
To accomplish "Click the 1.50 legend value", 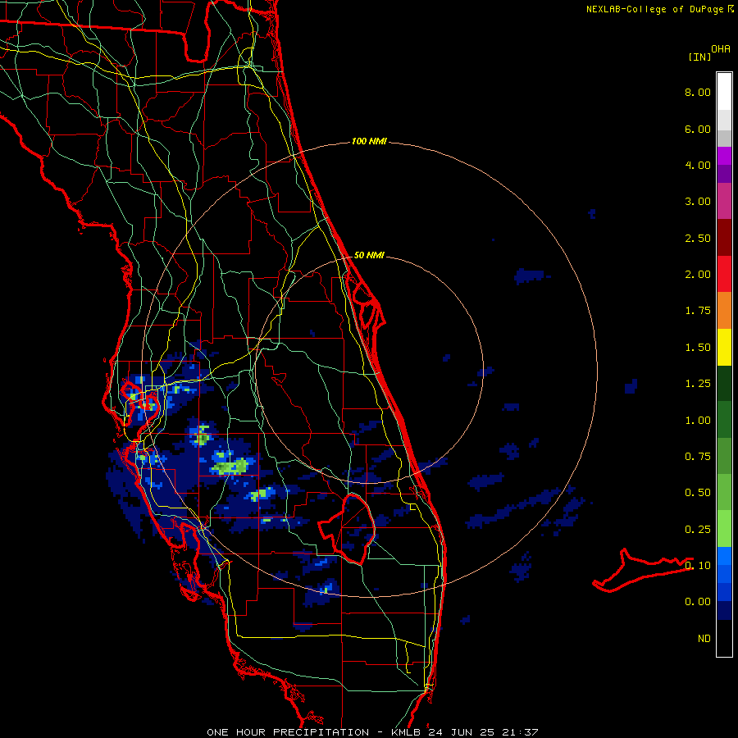I will [698, 348].
